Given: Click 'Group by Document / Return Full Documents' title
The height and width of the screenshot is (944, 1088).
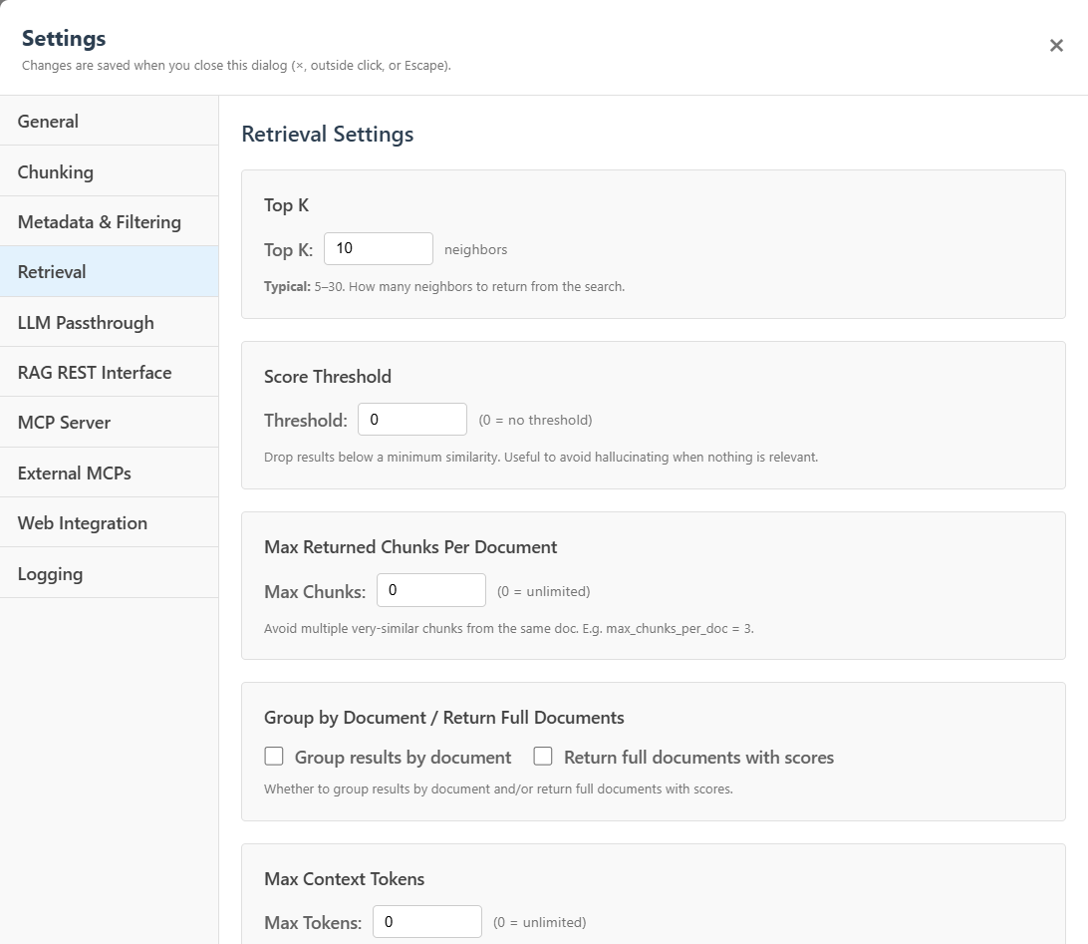Looking at the screenshot, I should (444, 718).
